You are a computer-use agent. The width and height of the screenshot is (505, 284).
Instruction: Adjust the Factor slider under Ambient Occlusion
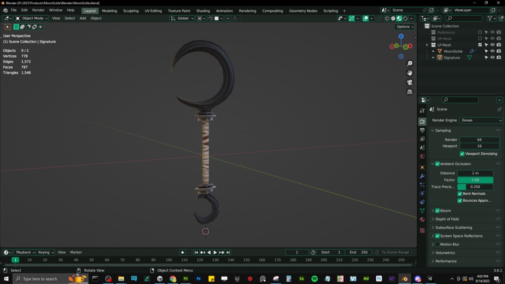[x=475, y=180]
